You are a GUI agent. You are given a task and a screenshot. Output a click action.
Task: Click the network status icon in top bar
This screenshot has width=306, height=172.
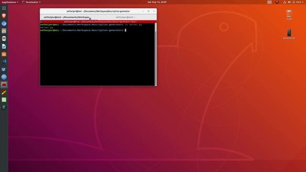(284, 2)
